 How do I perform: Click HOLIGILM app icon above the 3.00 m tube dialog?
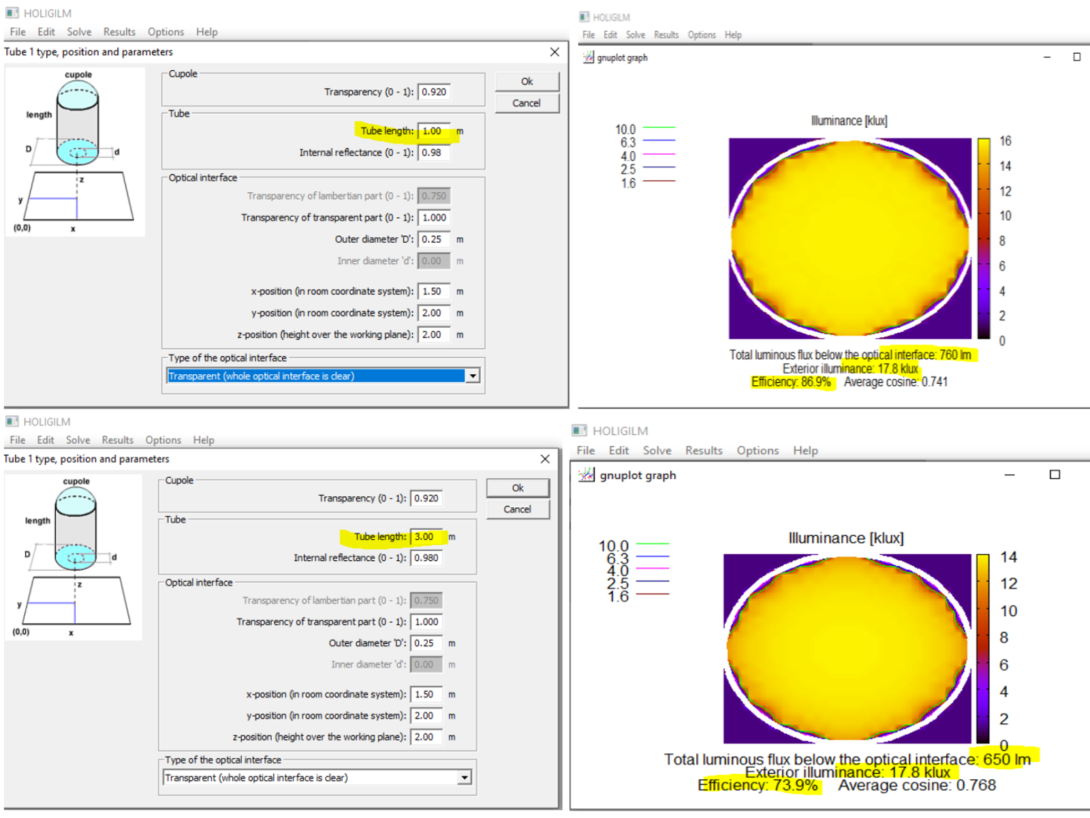12,421
